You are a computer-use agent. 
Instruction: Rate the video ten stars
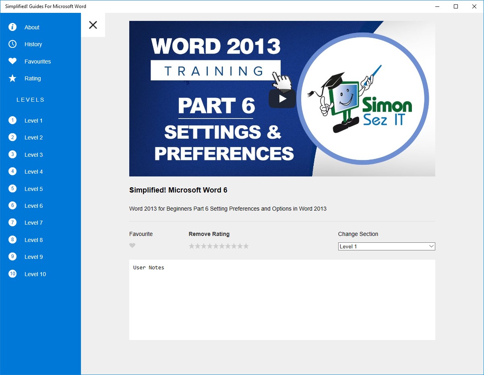click(x=246, y=246)
